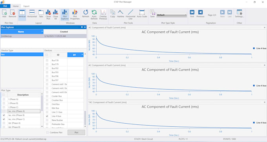Uncheck Iac, rms (Phase B) plot type

tap(4, 115)
